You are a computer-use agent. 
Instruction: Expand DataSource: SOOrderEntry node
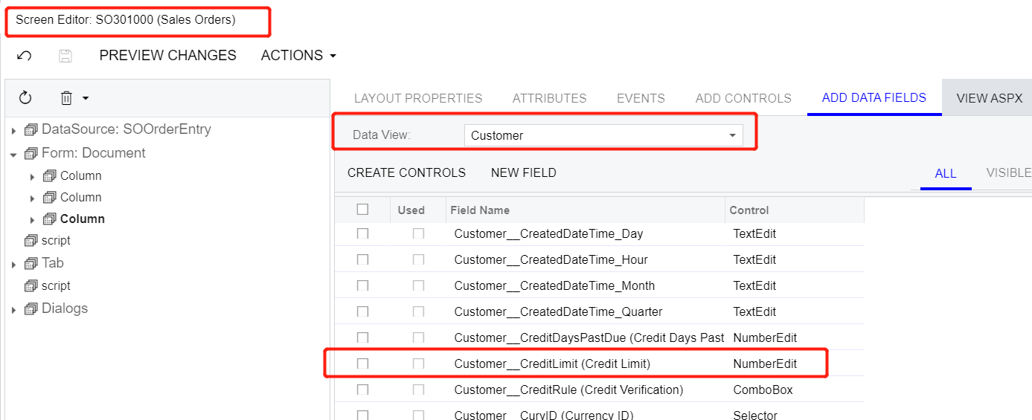(13, 131)
